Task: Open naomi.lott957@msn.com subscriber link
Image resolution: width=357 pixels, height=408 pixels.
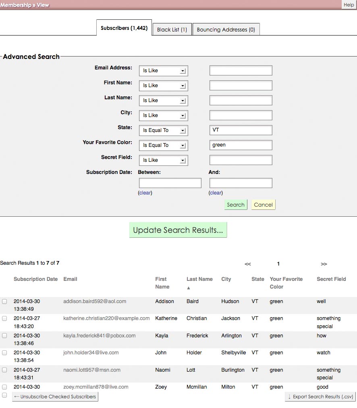Action: pyautogui.click(x=92, y=370)
